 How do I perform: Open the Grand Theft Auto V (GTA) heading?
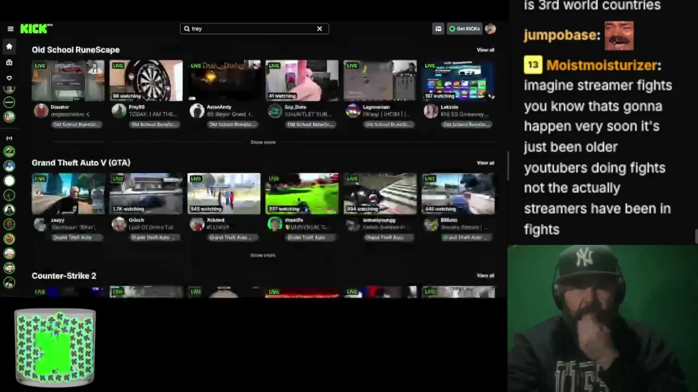(x=81, y=163)
